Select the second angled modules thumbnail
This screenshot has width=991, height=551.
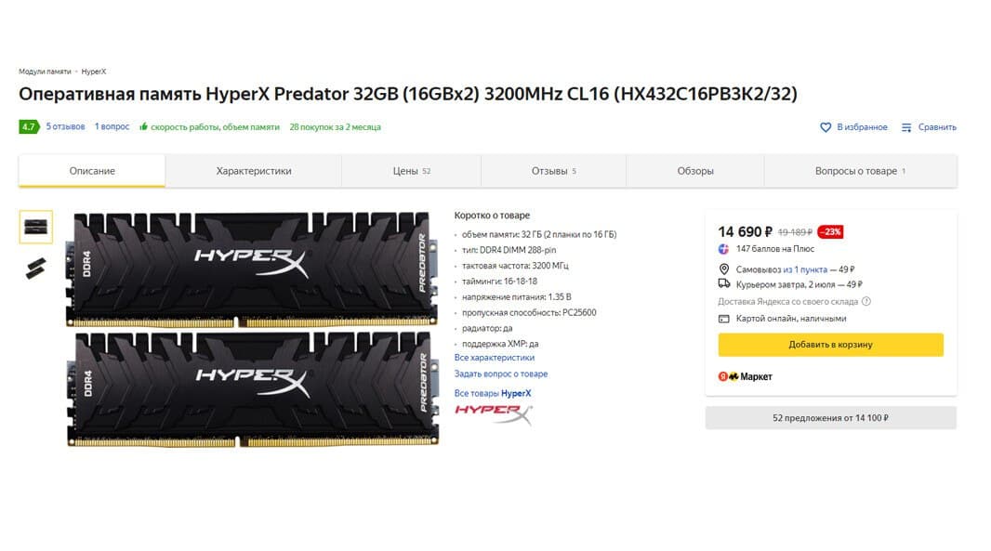tap(36, 268)
